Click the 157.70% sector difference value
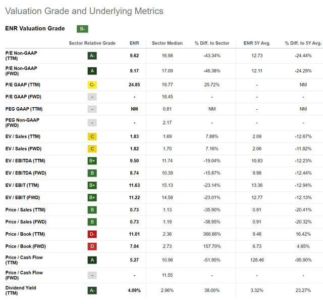 [212, 246]
